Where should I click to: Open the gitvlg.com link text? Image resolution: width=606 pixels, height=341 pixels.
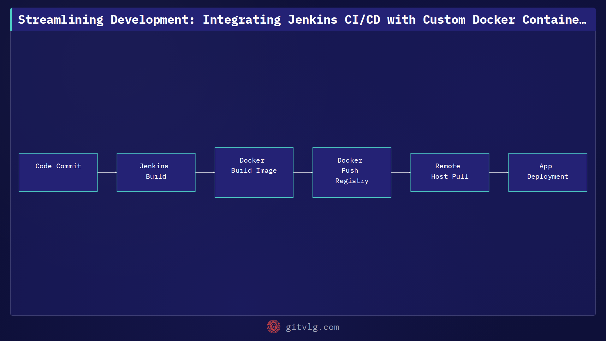312,327
